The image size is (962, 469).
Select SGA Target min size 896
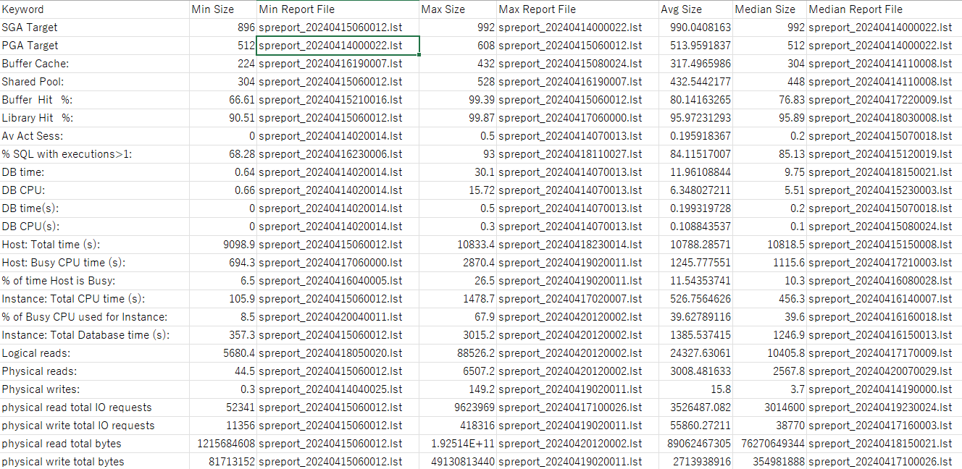[223, 28]
